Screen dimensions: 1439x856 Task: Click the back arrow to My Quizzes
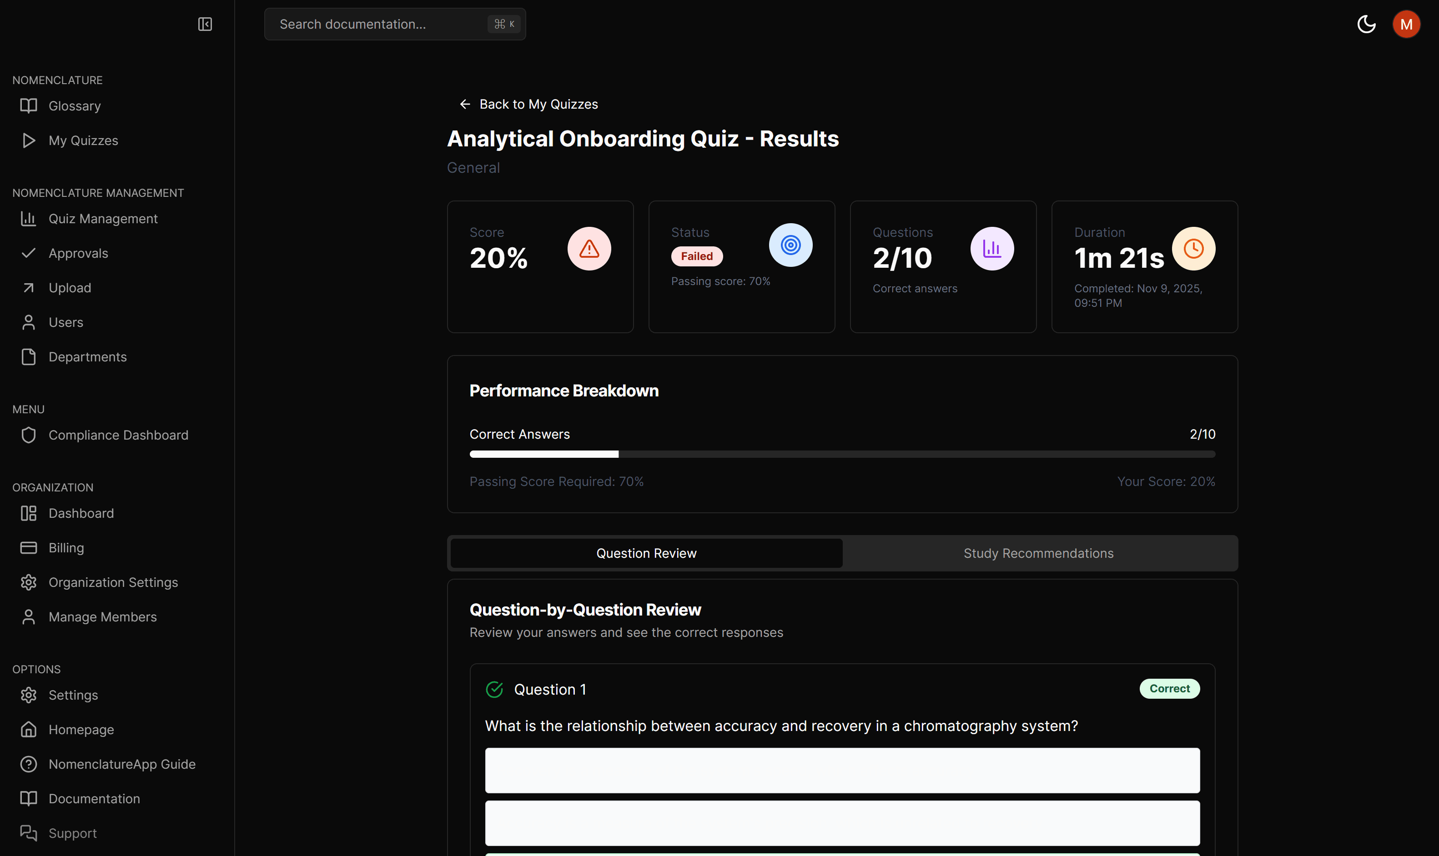[x=466, y=104]
